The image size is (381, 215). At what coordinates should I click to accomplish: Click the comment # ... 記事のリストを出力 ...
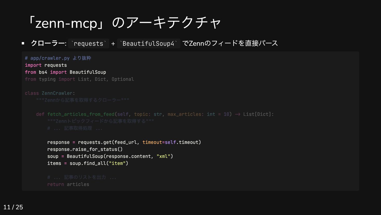click(82, 177)
